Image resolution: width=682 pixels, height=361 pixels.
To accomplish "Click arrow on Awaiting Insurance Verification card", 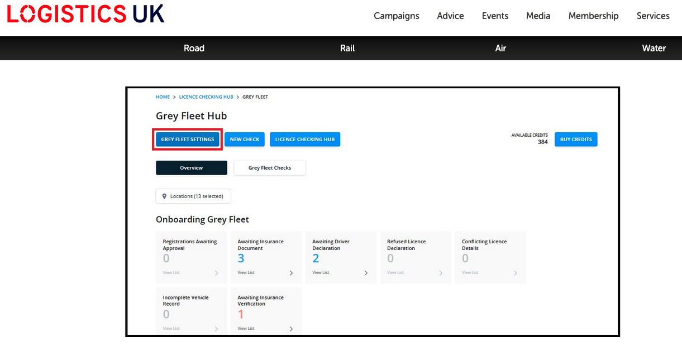I will pyautogui.click(x=291, y=329).
